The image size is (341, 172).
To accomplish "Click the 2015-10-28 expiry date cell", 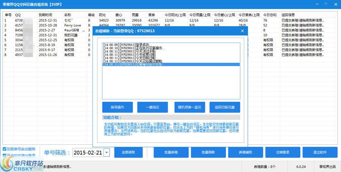I will [48, 25].
